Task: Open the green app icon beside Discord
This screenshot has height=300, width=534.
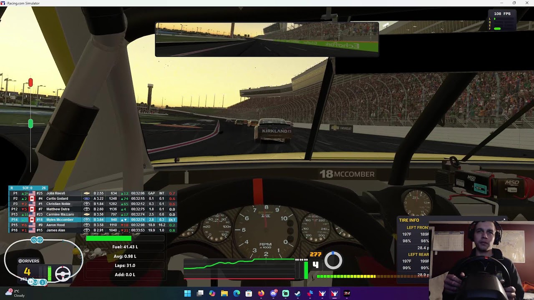Action: [286, 293]
